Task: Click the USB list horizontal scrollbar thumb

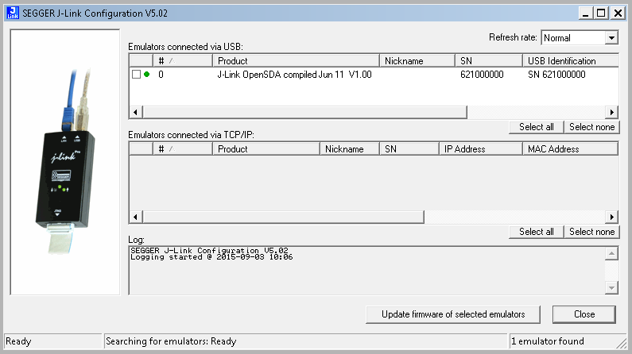Action: click(x=304, y=112)
